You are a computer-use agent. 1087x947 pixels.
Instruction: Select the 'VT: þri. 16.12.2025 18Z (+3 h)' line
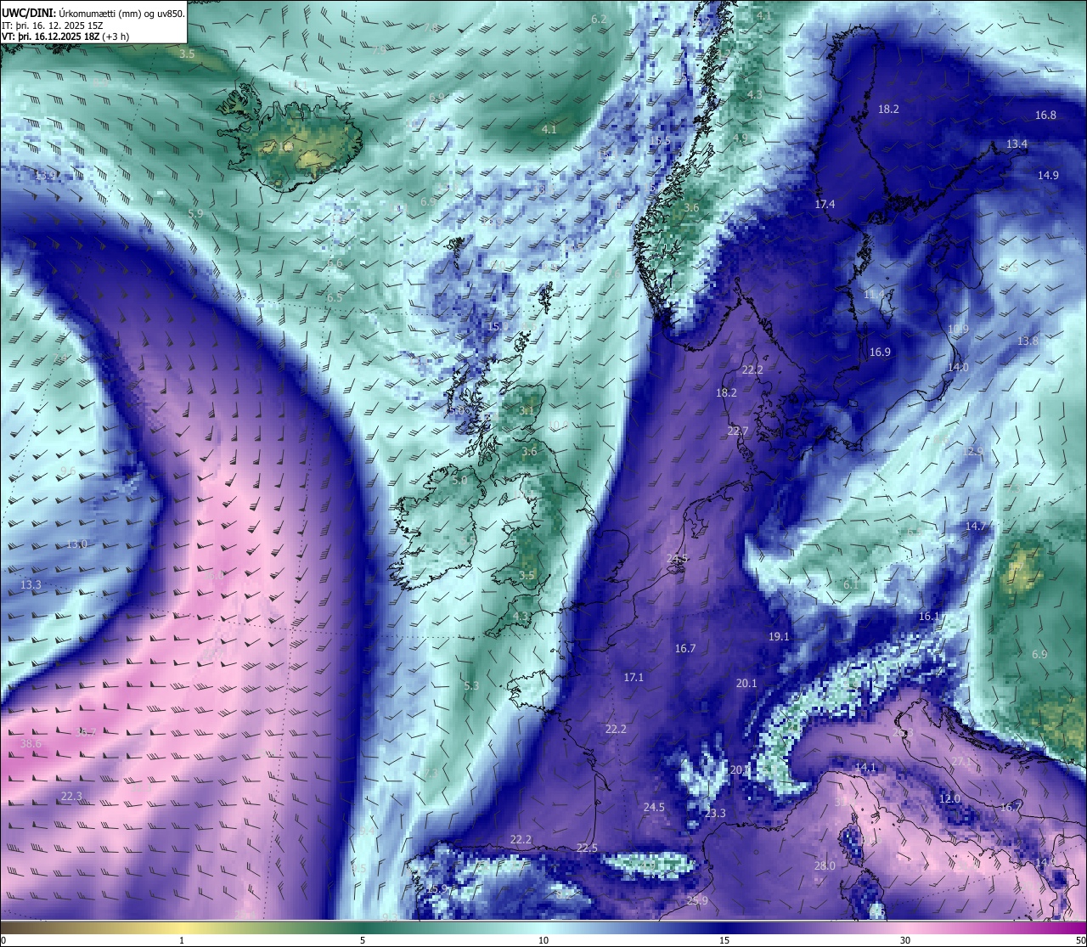click(65, 37)
